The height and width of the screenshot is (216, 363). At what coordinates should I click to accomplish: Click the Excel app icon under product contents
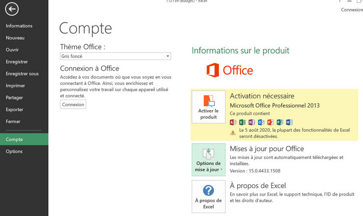pyautogui.click(x=242, y=122)
